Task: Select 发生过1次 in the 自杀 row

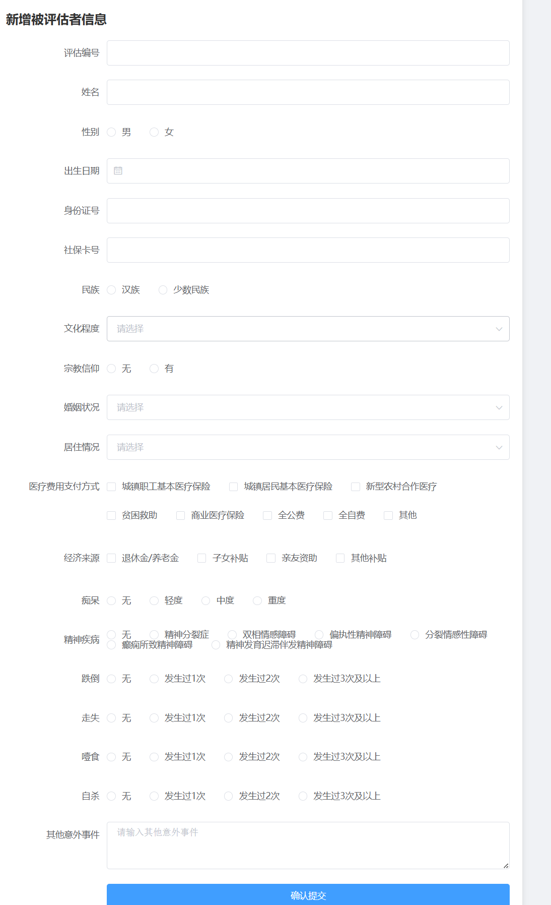Action: (154, 796)
